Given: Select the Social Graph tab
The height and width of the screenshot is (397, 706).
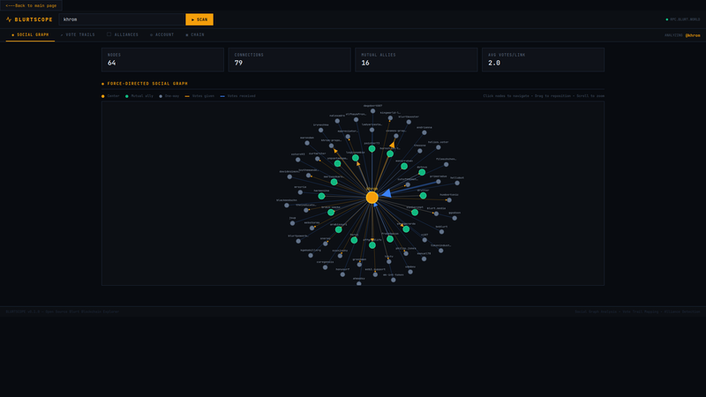Looking at the screenshot, I should click(30, 35).
